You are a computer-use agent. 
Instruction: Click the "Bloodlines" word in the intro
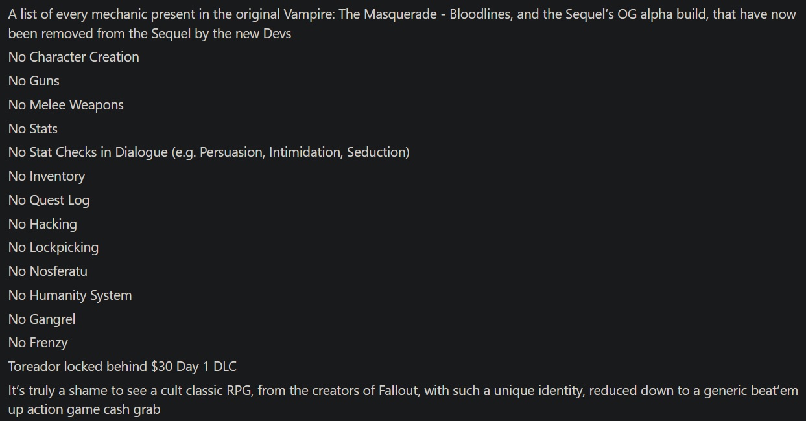click(x=479, y=14)
